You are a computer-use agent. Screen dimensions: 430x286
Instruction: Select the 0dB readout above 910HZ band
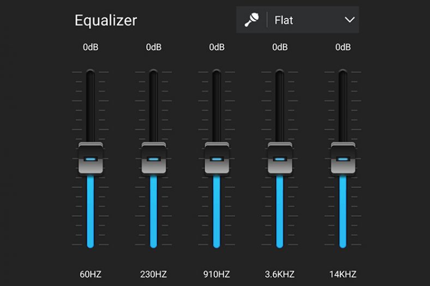click(x=217, y=47)
